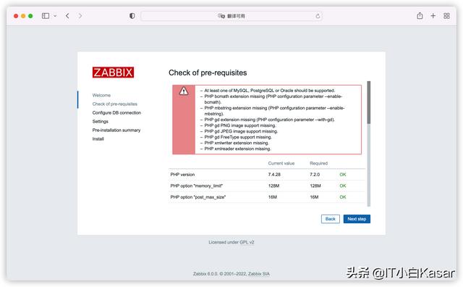Select Pre-installation summary step
Screen dimensions: 463x287
[x=116, y=130]
